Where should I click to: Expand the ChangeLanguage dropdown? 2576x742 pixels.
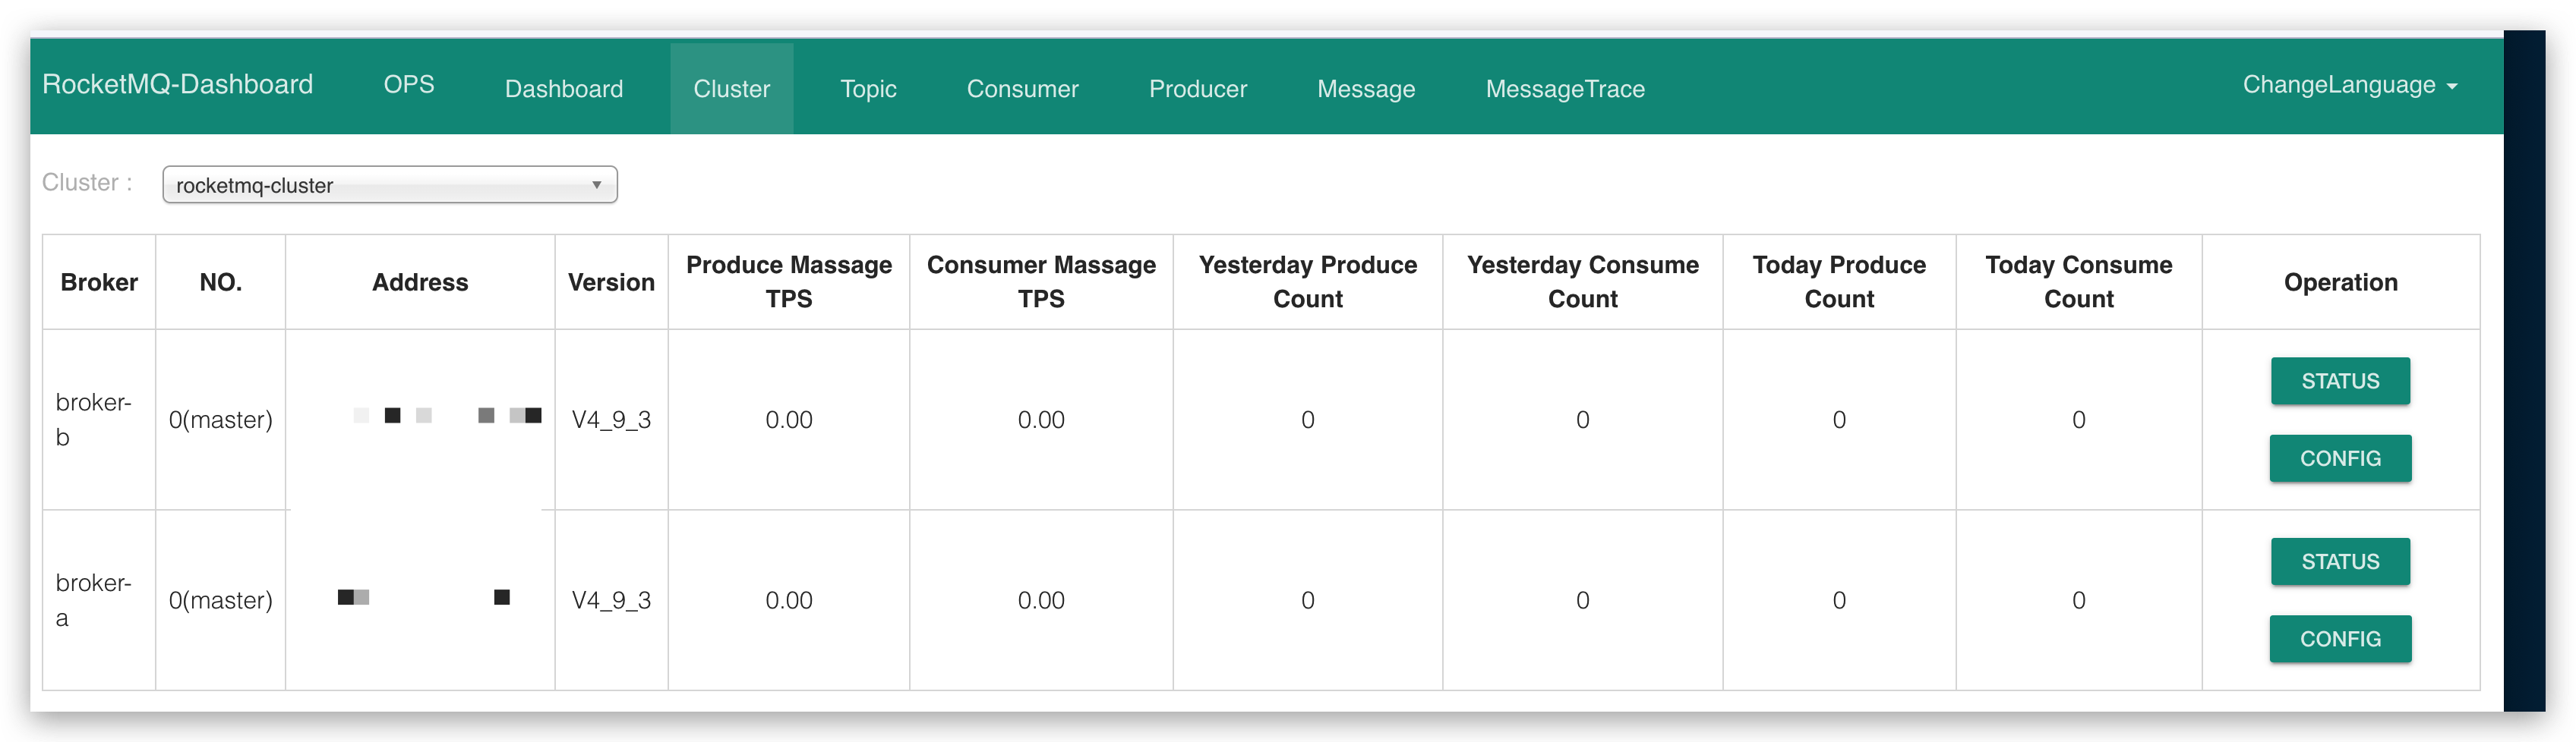tap(2349, 85)
